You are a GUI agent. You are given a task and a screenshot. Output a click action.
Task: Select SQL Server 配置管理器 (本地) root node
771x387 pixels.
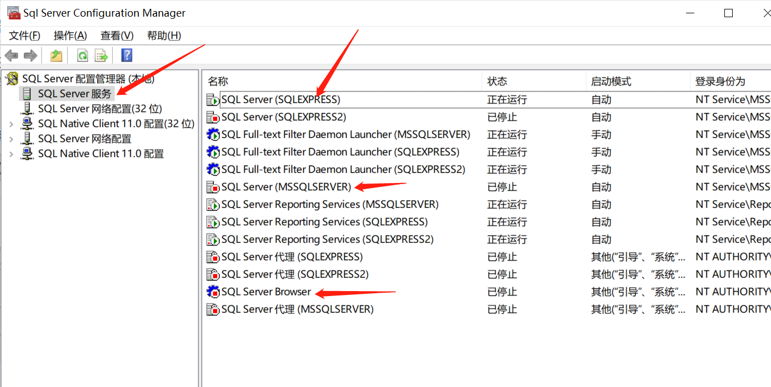88,79
